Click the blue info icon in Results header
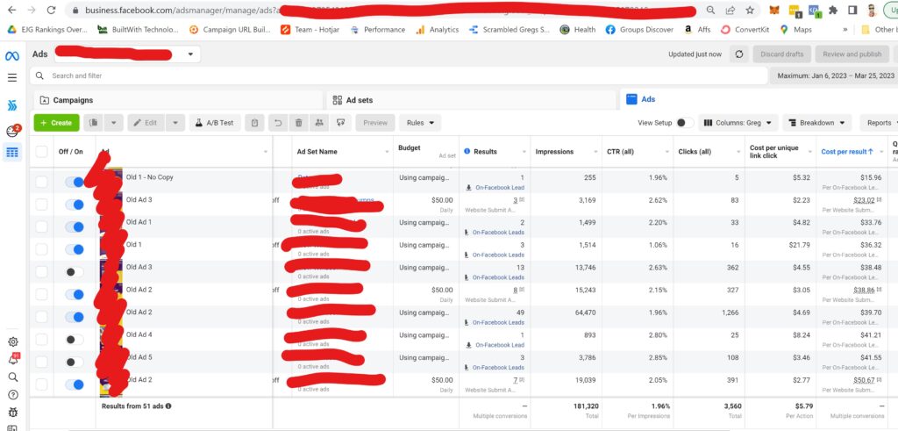Image resolution: width=898 pixels, height=431 pixels. tap(467, 151)
